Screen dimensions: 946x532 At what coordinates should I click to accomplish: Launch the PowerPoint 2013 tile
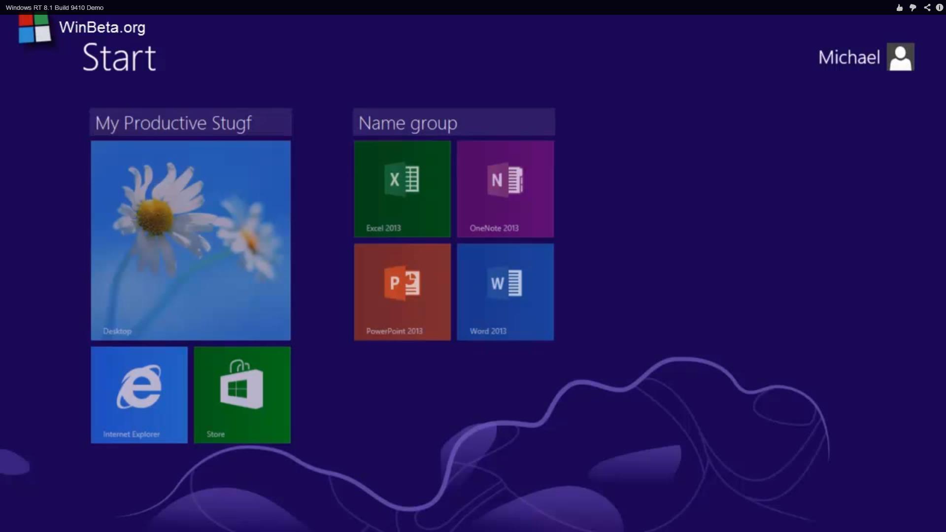402,292
